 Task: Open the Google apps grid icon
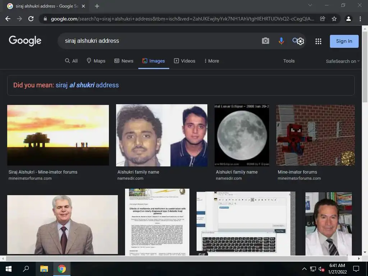coord(318,41)
